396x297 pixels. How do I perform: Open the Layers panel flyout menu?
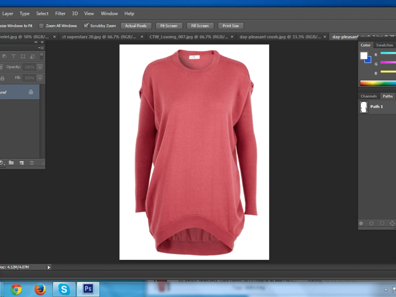pyautogui.click(x=41, y=48)
